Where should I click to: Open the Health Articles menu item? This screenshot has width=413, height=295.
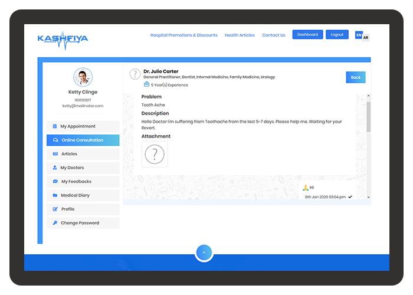tap(240, 35)
